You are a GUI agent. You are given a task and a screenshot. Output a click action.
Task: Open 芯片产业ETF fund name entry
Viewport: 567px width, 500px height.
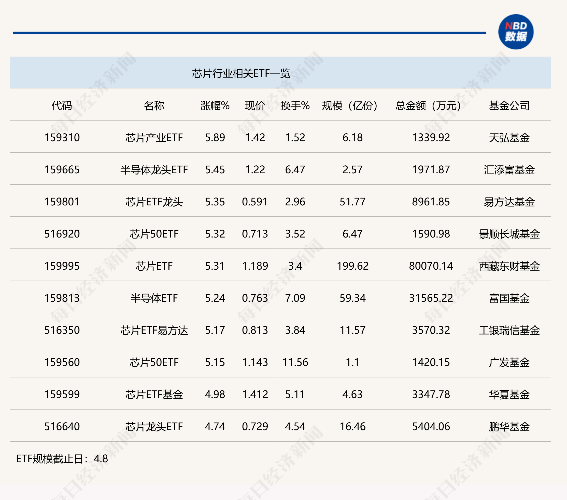tap(154, 138)
